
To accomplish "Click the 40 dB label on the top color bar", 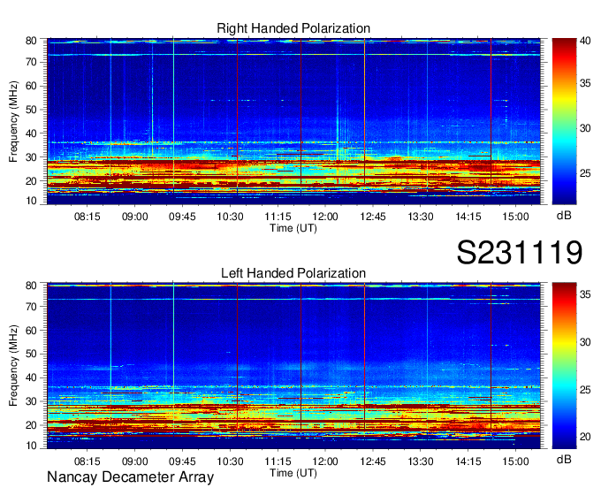I will (585, 41).
